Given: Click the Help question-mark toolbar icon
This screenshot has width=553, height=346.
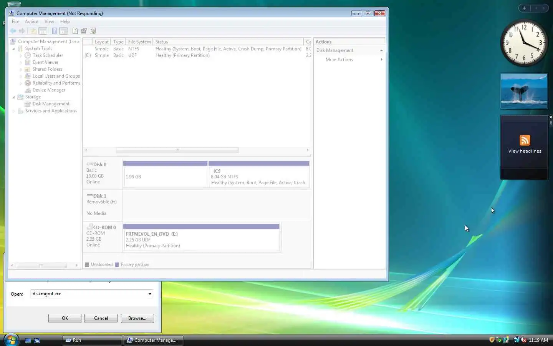Looking at the screenshot, I should pyautogui.click(x=54, y=31).
